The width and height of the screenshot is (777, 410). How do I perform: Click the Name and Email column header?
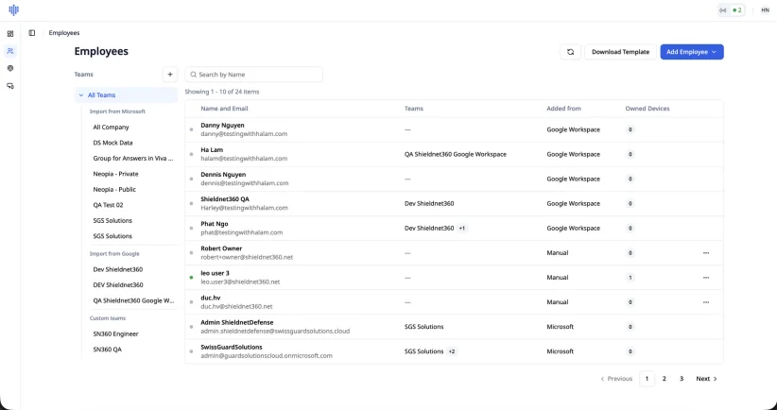224,109
